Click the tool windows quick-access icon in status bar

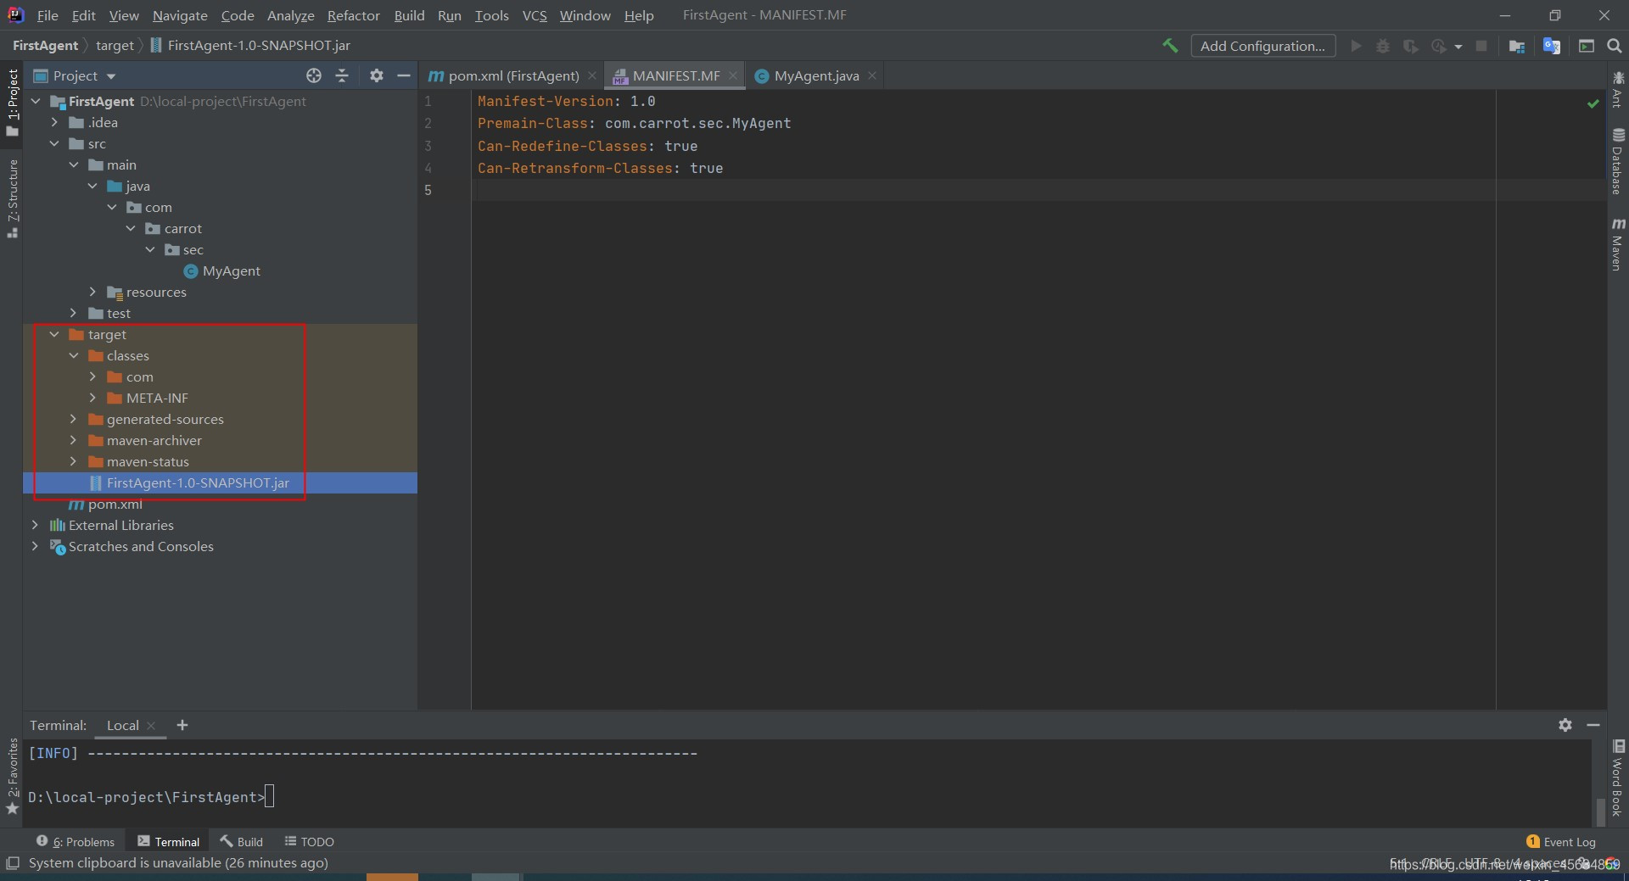point(13,863)
